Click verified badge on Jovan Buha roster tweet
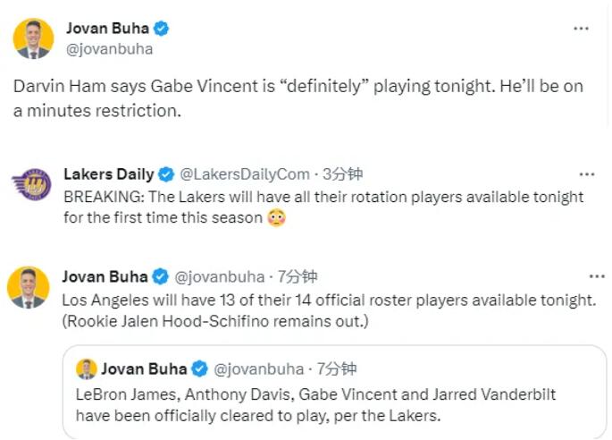612x440 pixels. [x=160, y=276]
